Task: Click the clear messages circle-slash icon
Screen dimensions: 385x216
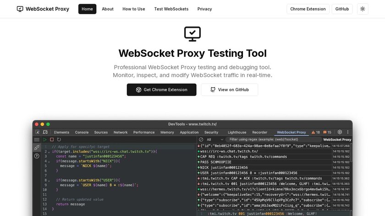Action: pyautogui.click(x=201, y=140)
